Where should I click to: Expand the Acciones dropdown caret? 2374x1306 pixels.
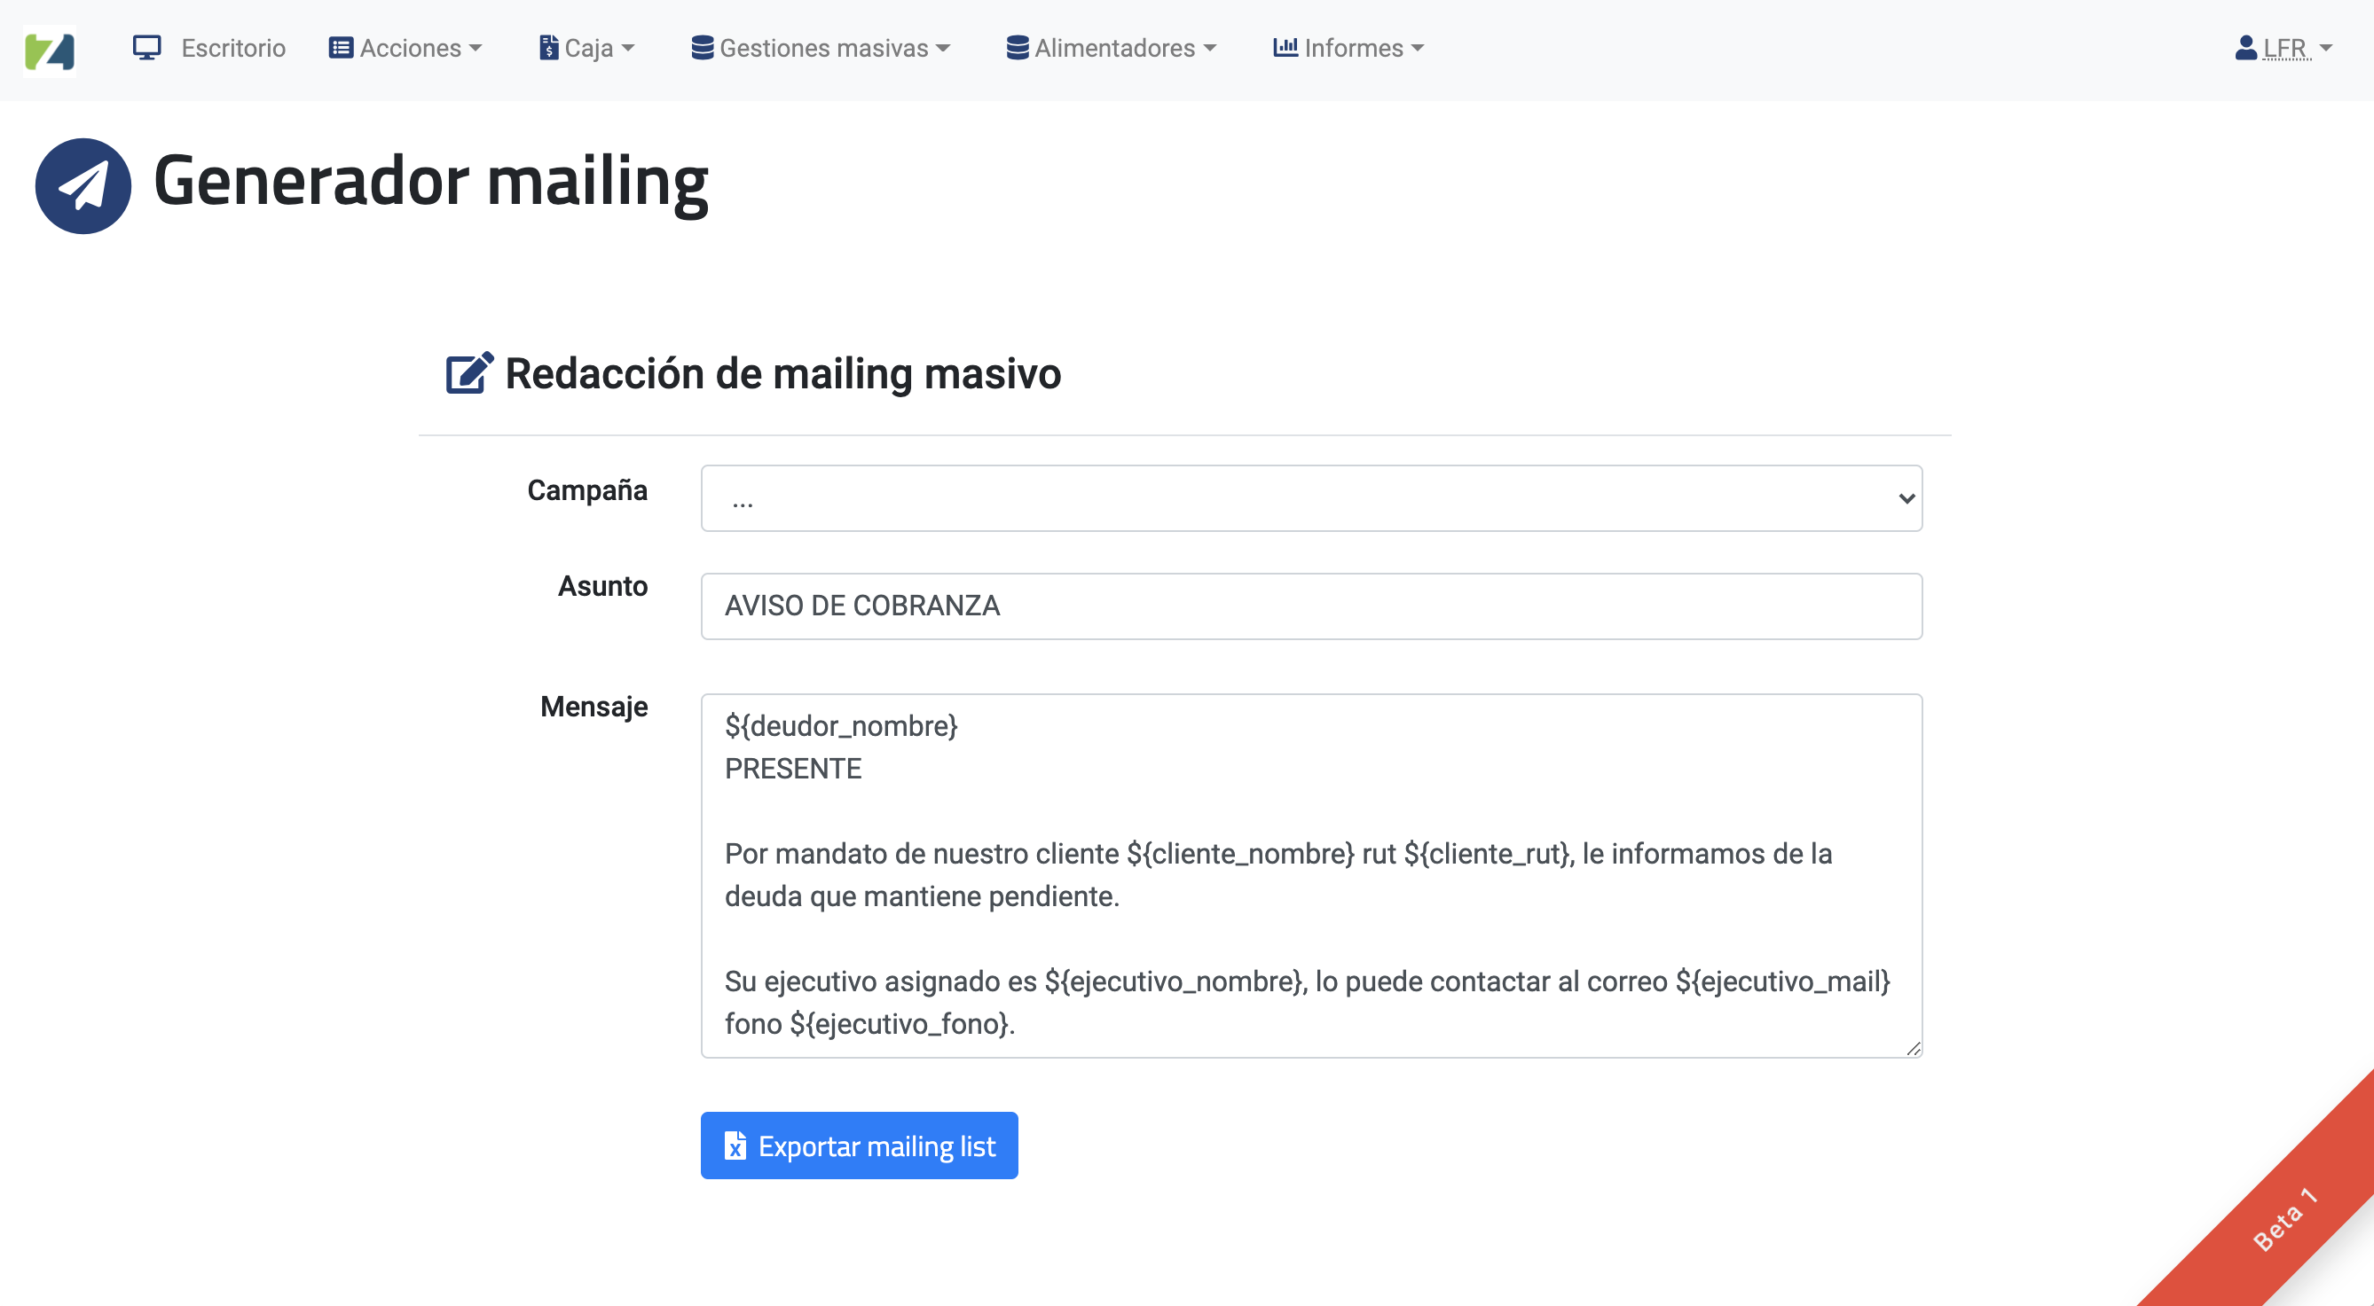click(x=476, y=48)
